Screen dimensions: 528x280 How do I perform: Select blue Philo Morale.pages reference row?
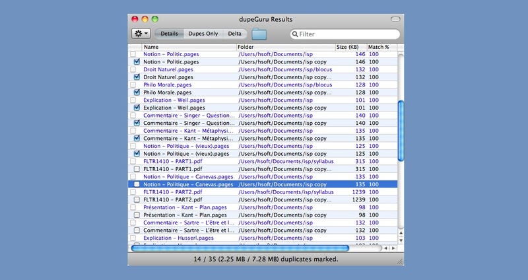coord(263,85)
